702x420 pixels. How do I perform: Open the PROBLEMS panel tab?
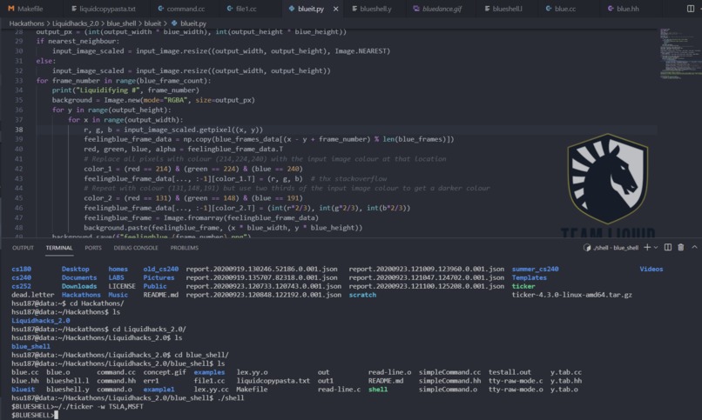coord(184,248)
